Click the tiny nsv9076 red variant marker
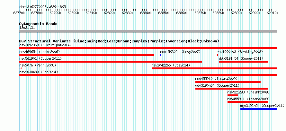Image resolution: width=286 pixels, height=131 pixels. tap(21, 68)
